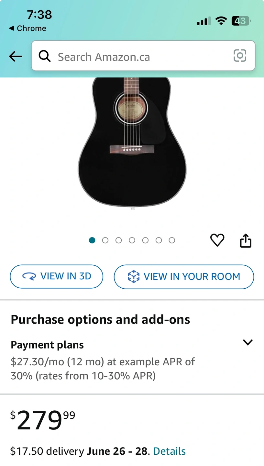Expand Payment plans chevron
The width and height of the screenshot is (264, 466).
(247, 342)
